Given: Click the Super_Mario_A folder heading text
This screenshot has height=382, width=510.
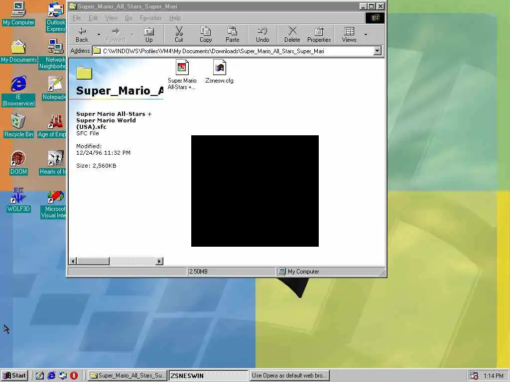Looking at the screenshot, I should (120, 91).
